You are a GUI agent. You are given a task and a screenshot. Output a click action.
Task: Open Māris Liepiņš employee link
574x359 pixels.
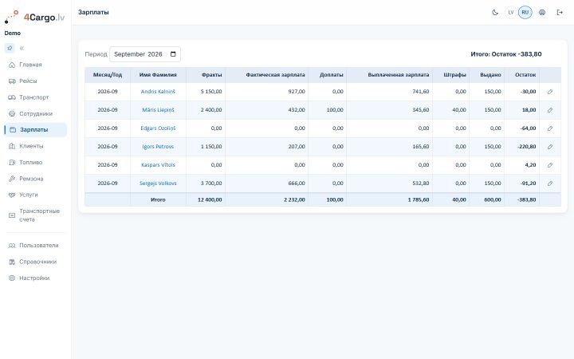coord(158,110)
